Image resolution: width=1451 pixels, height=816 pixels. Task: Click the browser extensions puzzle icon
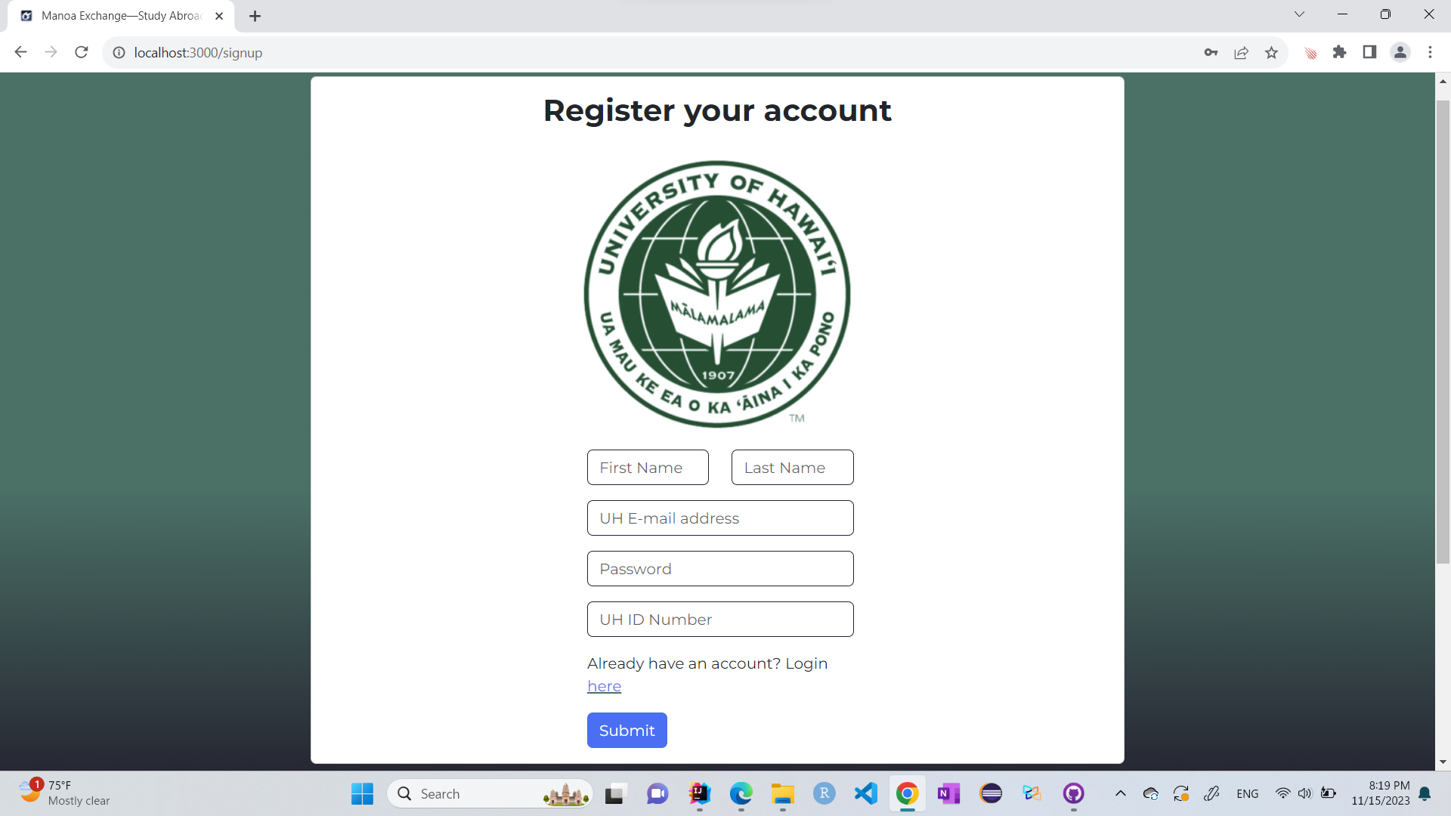(x=1341, y=52)
